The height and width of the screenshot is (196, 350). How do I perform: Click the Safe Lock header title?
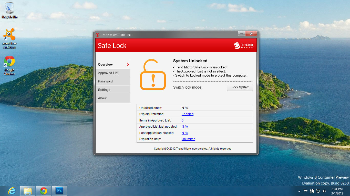[112, 46]
